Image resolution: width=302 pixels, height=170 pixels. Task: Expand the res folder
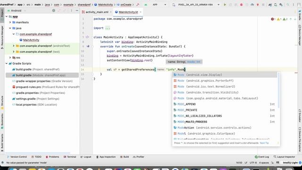pos(10,58)
